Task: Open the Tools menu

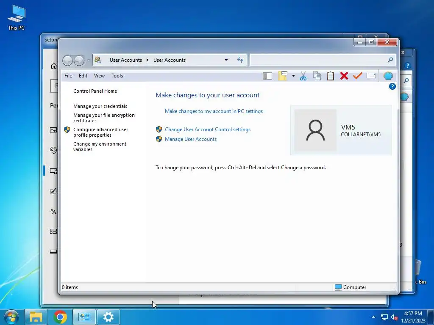Action: tap(117, 76)
